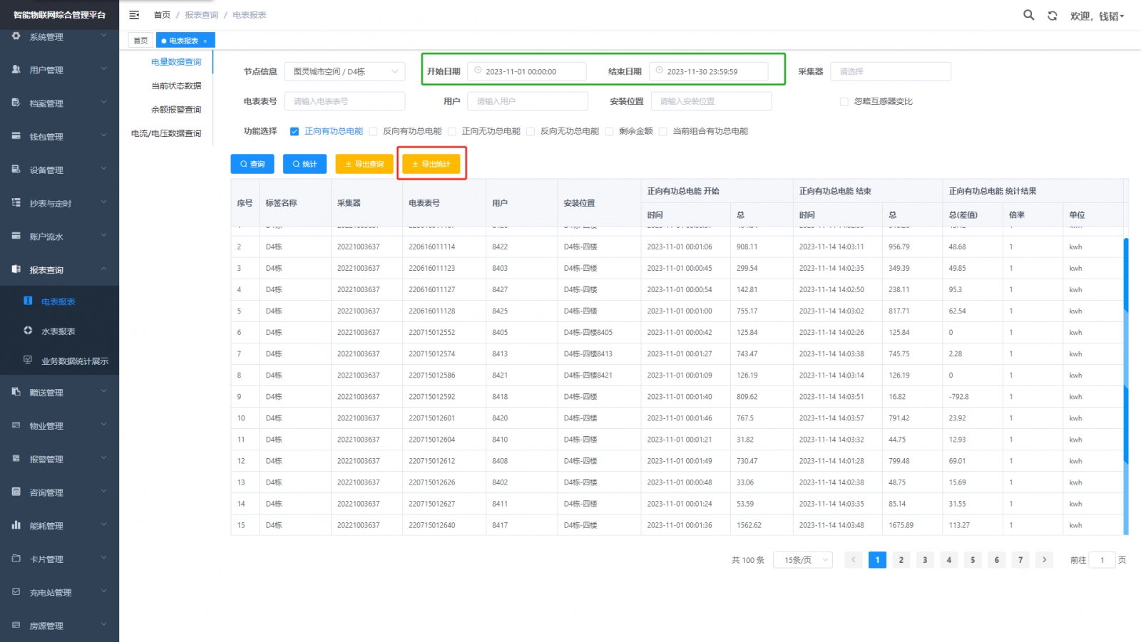Viewport: 1141px width, 642px height.
Task: Click the 电表表号 input field
Action: click(344, 101)
